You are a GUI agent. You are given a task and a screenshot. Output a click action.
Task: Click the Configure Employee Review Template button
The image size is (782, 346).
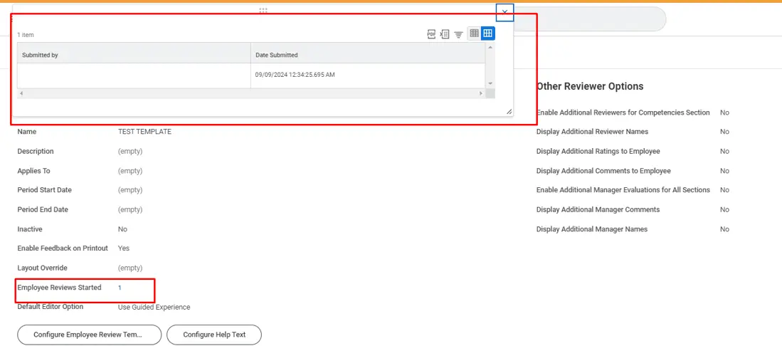tap(89, 335)
